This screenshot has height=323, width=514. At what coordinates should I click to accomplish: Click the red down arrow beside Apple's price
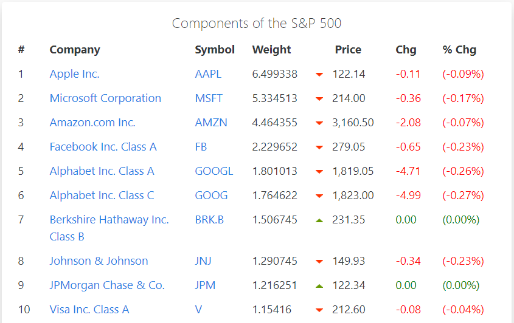click(x=319, y=75)
